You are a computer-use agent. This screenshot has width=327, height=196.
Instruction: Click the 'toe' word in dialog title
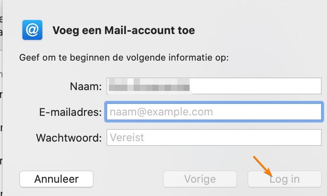(x=186, y=30)
